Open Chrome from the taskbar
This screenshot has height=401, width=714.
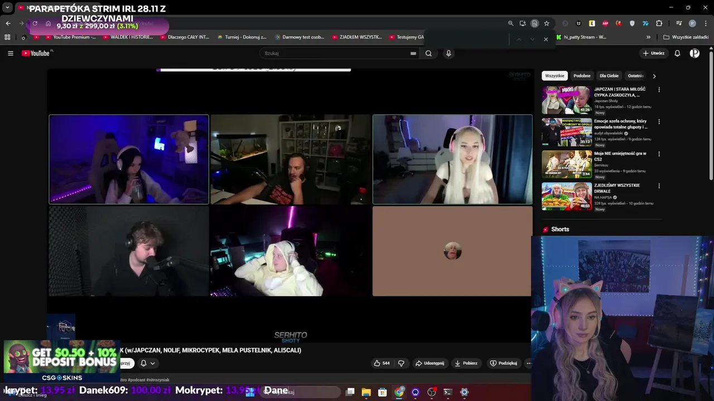399,392
